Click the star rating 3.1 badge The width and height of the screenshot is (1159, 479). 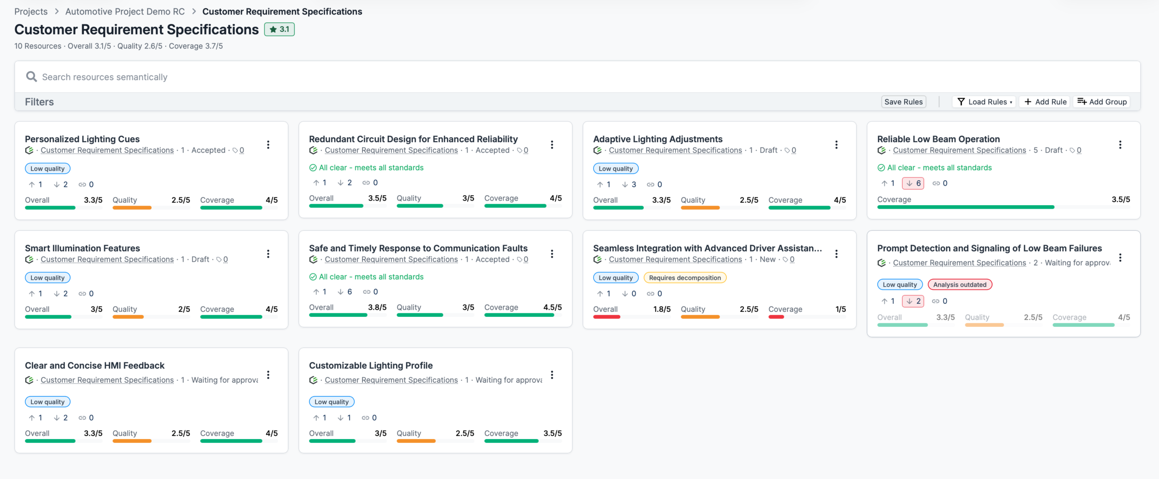[279, 29]
